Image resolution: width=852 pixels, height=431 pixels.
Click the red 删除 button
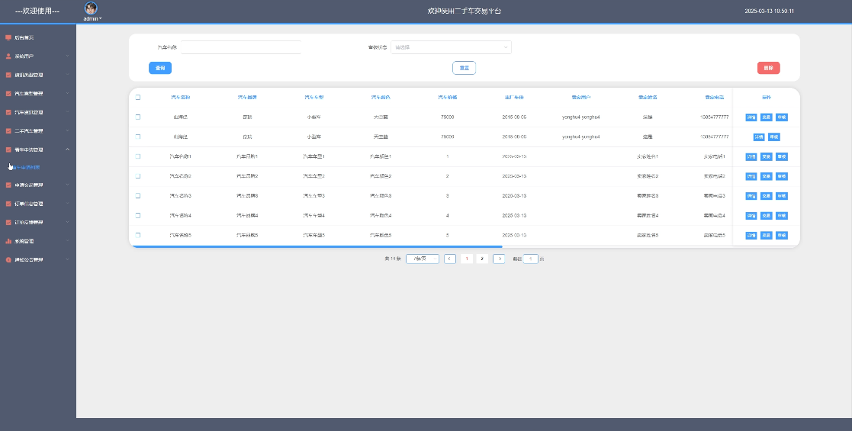[x=768, y=68]
